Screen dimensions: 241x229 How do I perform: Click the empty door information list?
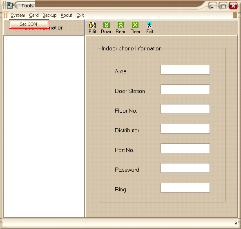click(x=44, y=126)
